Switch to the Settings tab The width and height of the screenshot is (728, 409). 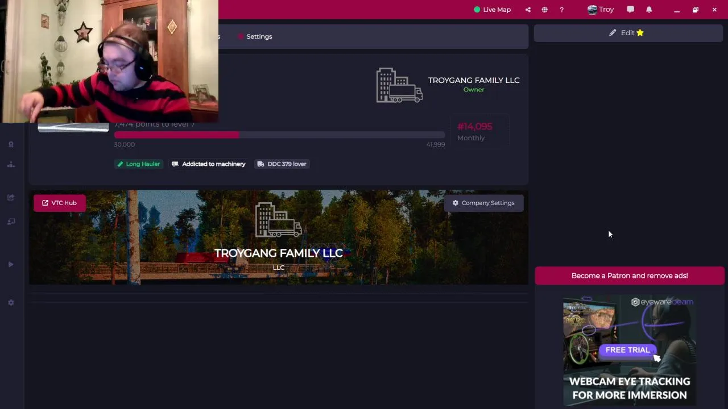(255, 36)
